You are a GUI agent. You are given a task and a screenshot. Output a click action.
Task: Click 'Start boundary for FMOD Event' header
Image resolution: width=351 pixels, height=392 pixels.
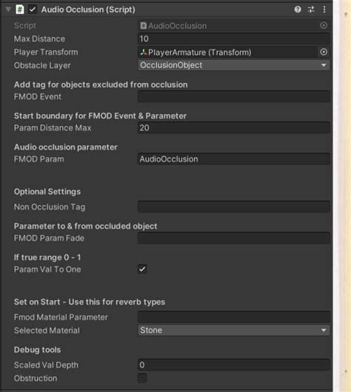pos(100,116)
